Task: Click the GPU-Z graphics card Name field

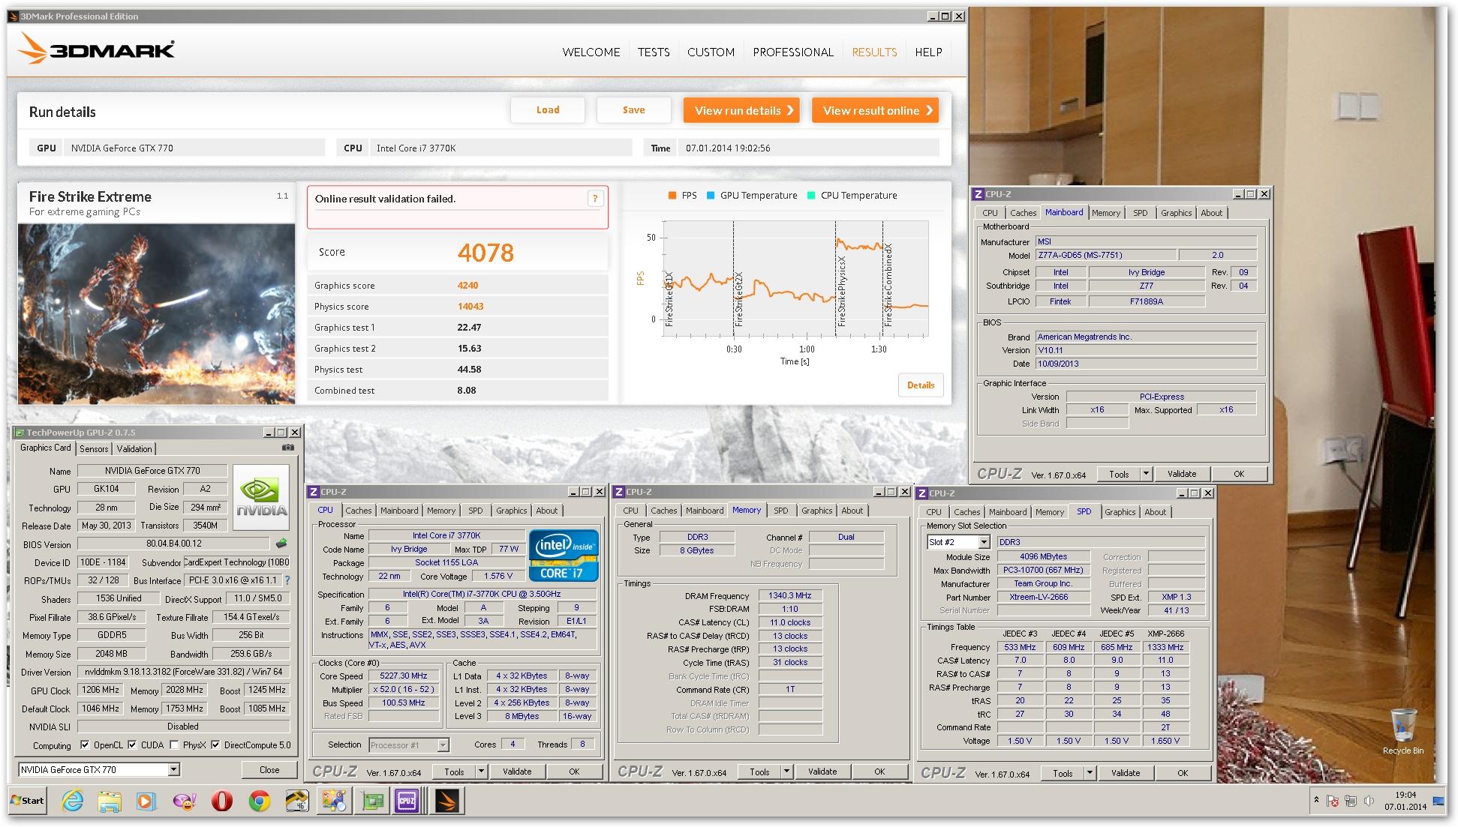Action: click(152, 471)
